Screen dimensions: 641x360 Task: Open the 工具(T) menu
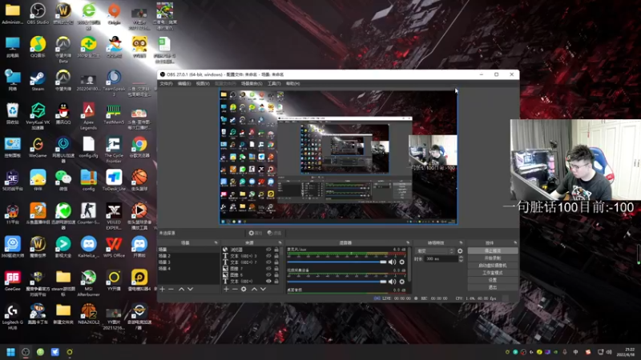click(273, 83)
